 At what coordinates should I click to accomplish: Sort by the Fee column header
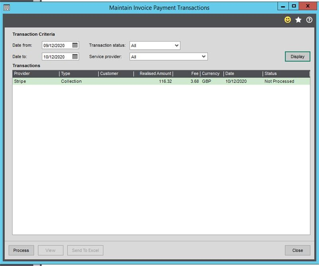tap(187, 73)
